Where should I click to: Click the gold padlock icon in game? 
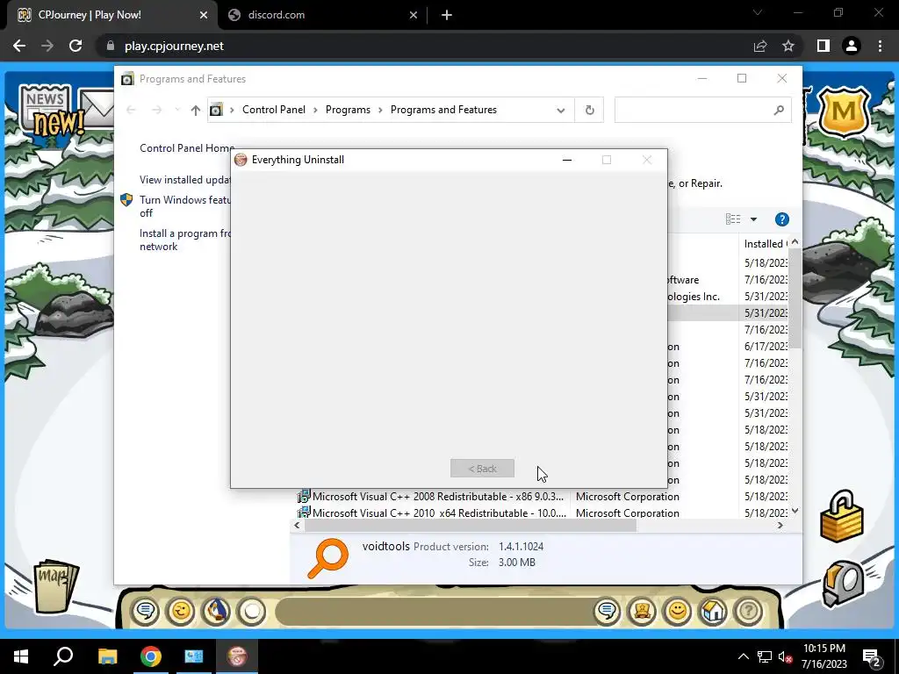(x=841, y=516)
